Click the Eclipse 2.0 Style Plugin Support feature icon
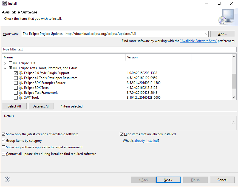 pos(21,73)
